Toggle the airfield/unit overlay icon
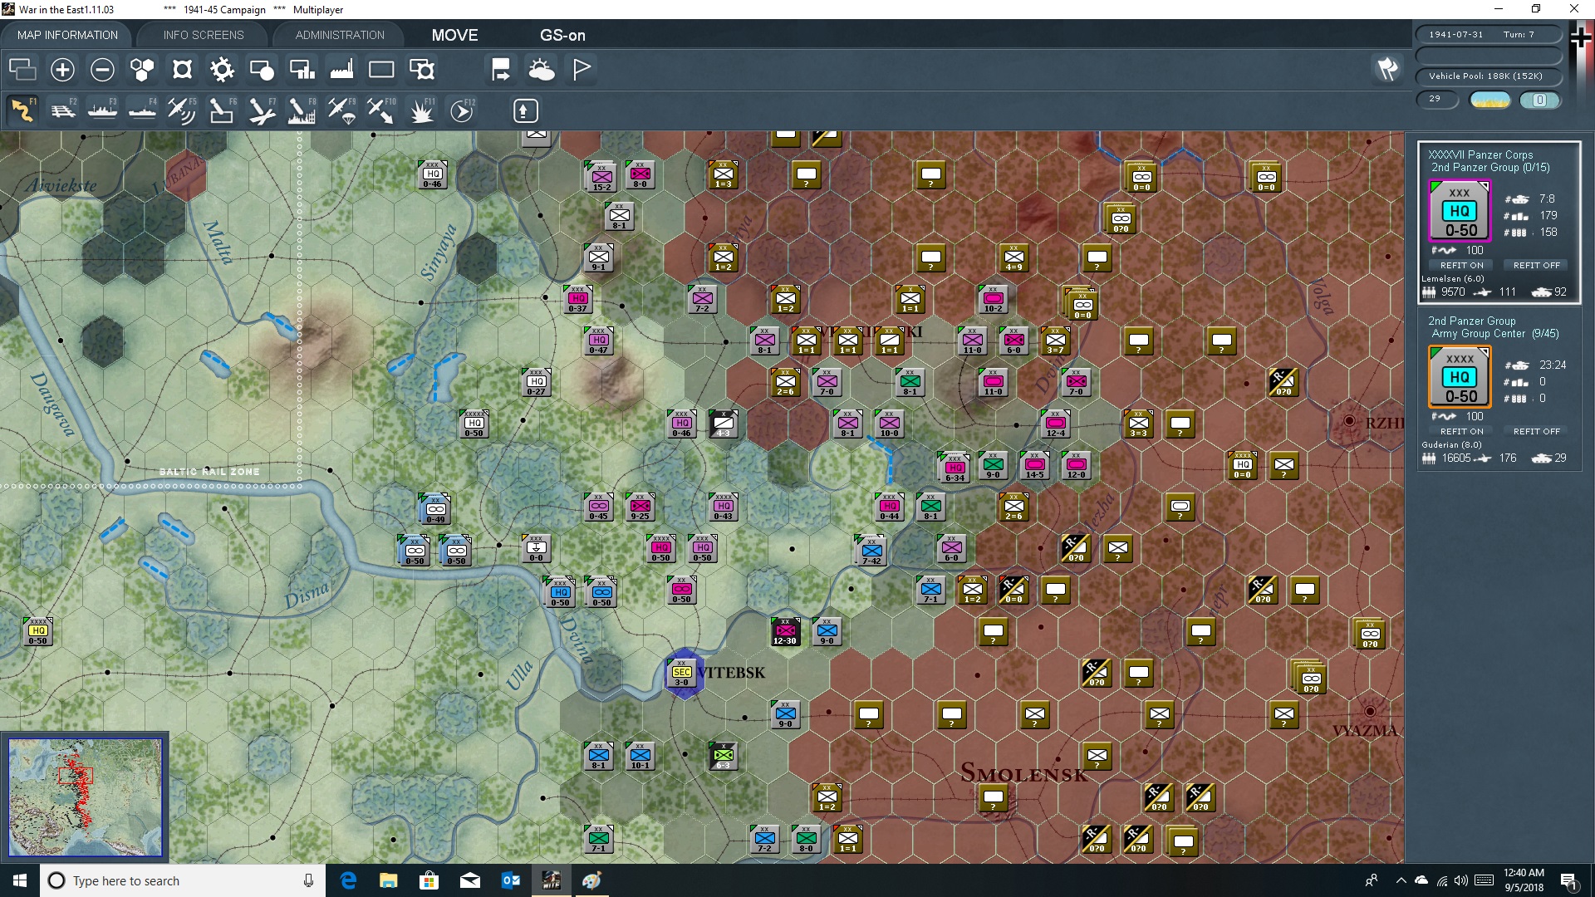The height and width of the screenshot is (897, 1595). [422, 69]
